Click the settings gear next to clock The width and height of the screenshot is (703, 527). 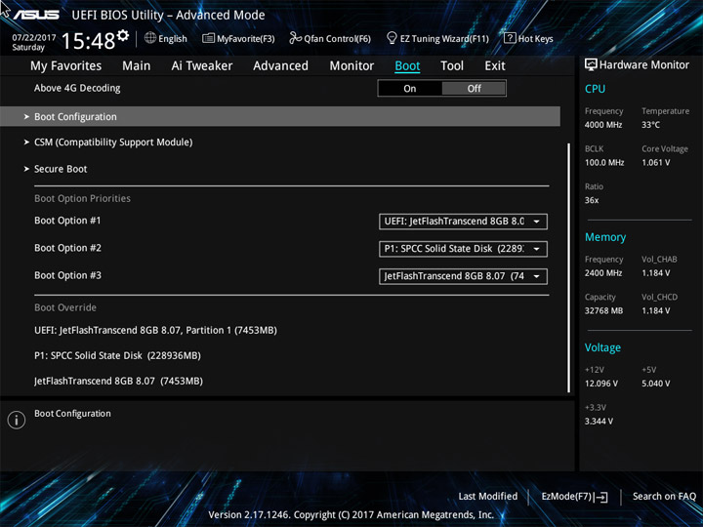122,35
